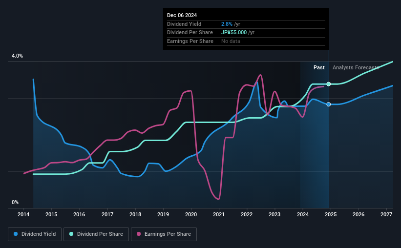Click the 0% y-axis label
Screen dimensions: 401x248
[15, 202]
